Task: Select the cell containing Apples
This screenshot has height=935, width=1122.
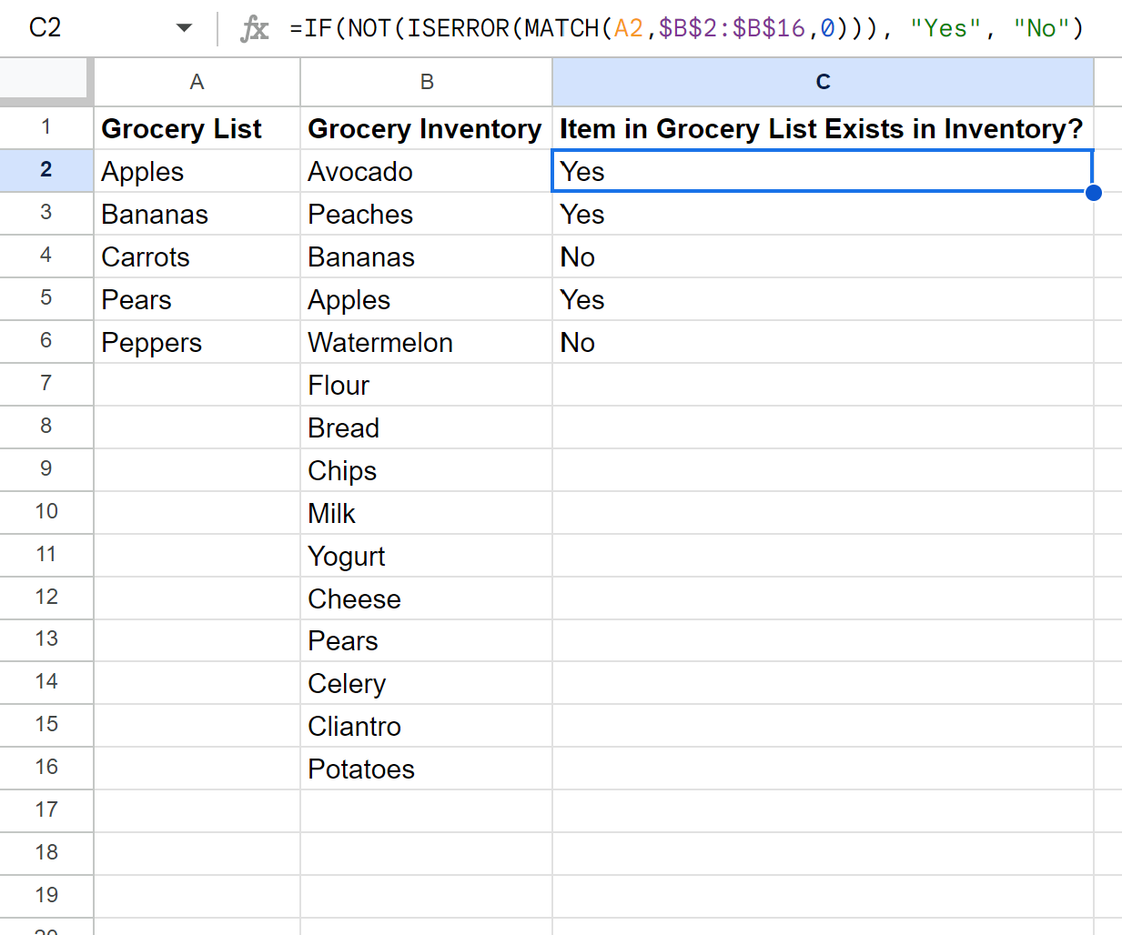Action: pos(197,171)
